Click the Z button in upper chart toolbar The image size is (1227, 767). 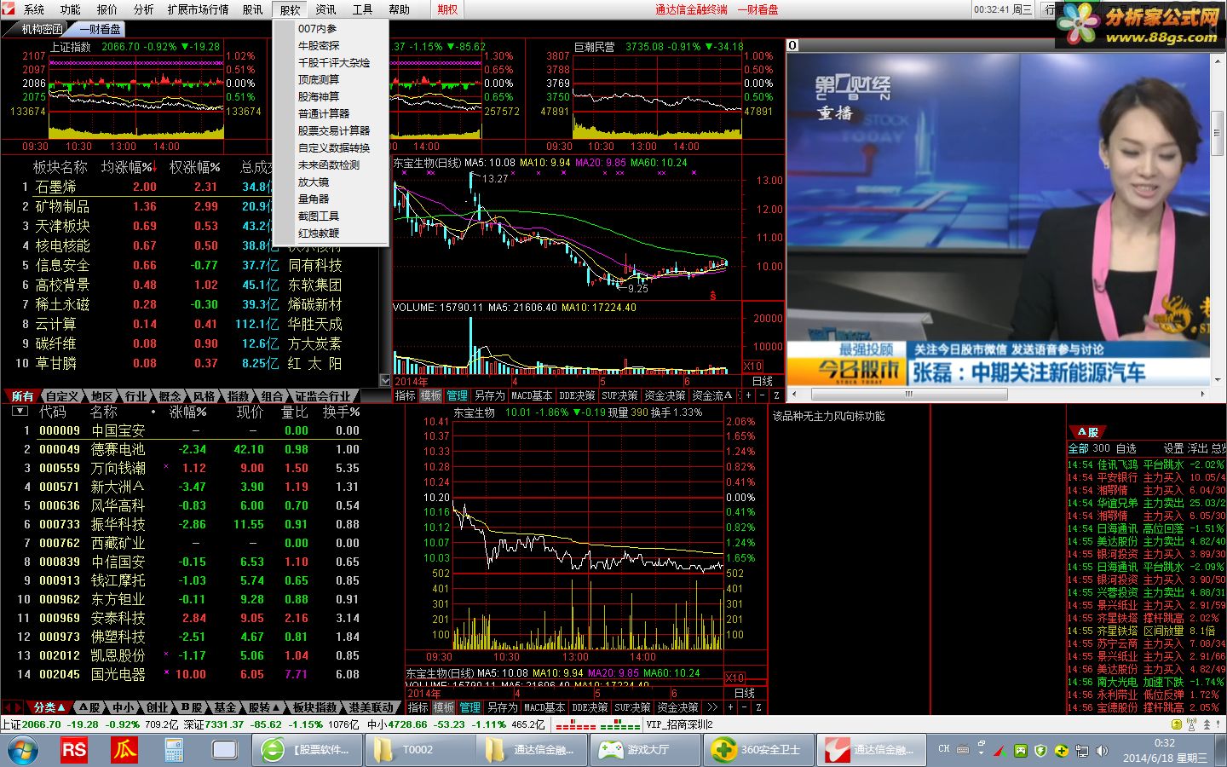pyautogui.click(x=776, y=396)
